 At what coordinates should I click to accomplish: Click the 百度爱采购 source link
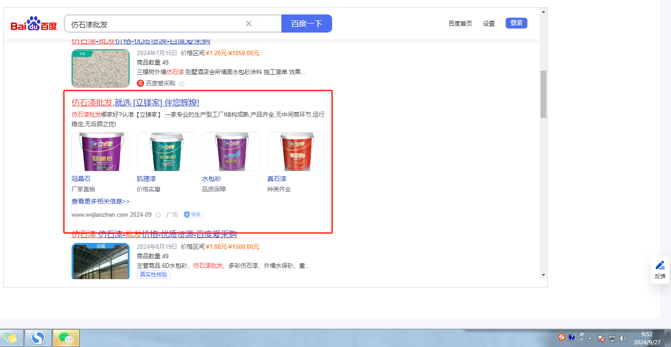(160, 83)
